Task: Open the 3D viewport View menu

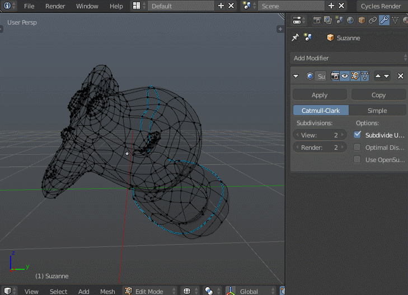Action: pos(31,291)
